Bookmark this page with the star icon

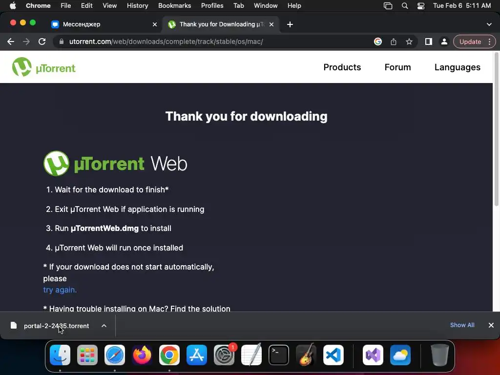(409, 42)
